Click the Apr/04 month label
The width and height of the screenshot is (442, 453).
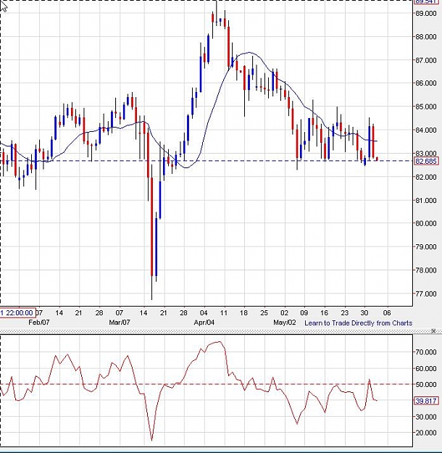pyautogui.click(x=204, y=323)
